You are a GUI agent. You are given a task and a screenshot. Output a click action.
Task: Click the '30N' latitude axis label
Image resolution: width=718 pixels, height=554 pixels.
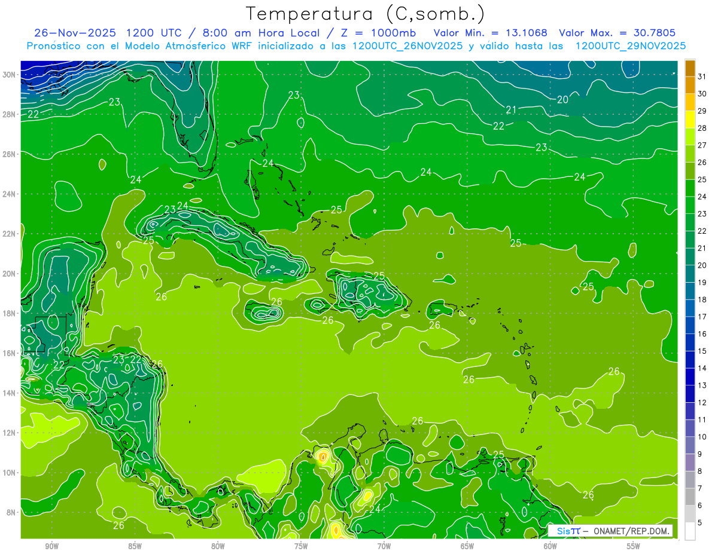coord(10,75)
